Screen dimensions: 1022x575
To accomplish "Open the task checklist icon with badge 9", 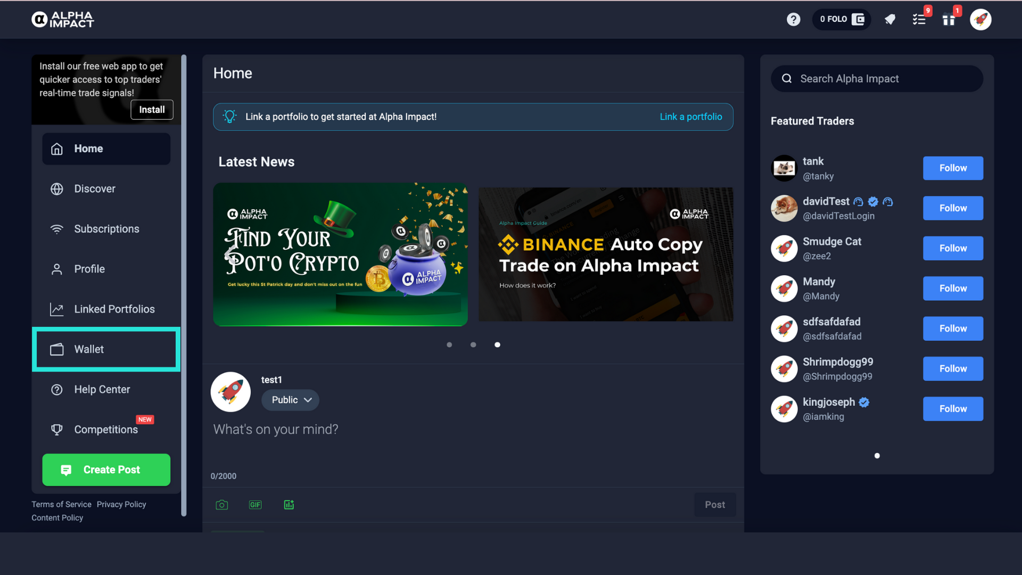I will (x=919, y=20).
